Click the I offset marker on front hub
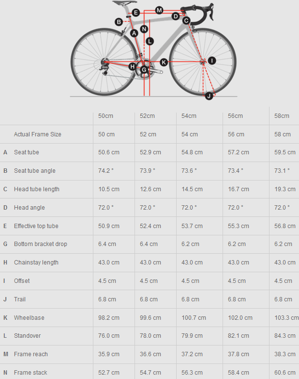299x379 pixels. click(x=212, y=60)
